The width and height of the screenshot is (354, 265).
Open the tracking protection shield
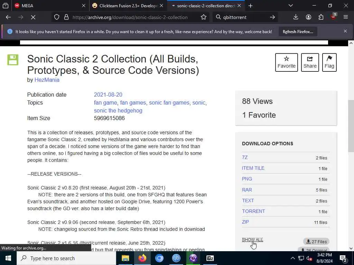pyautogui.click(x=57, y=17)
